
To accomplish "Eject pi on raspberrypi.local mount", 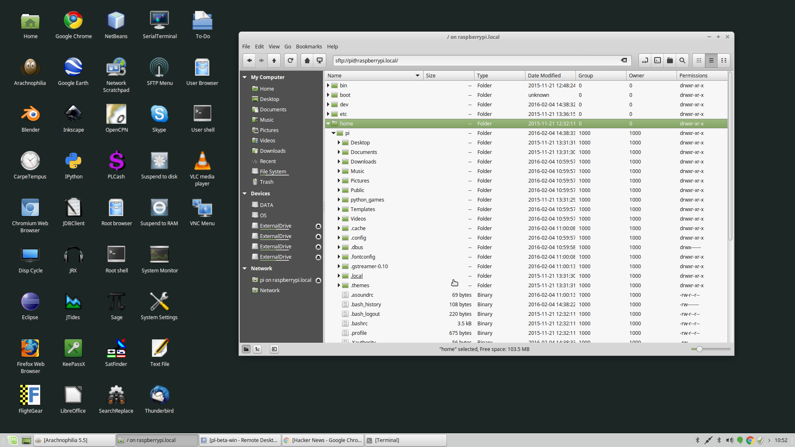I will (318, 280).
